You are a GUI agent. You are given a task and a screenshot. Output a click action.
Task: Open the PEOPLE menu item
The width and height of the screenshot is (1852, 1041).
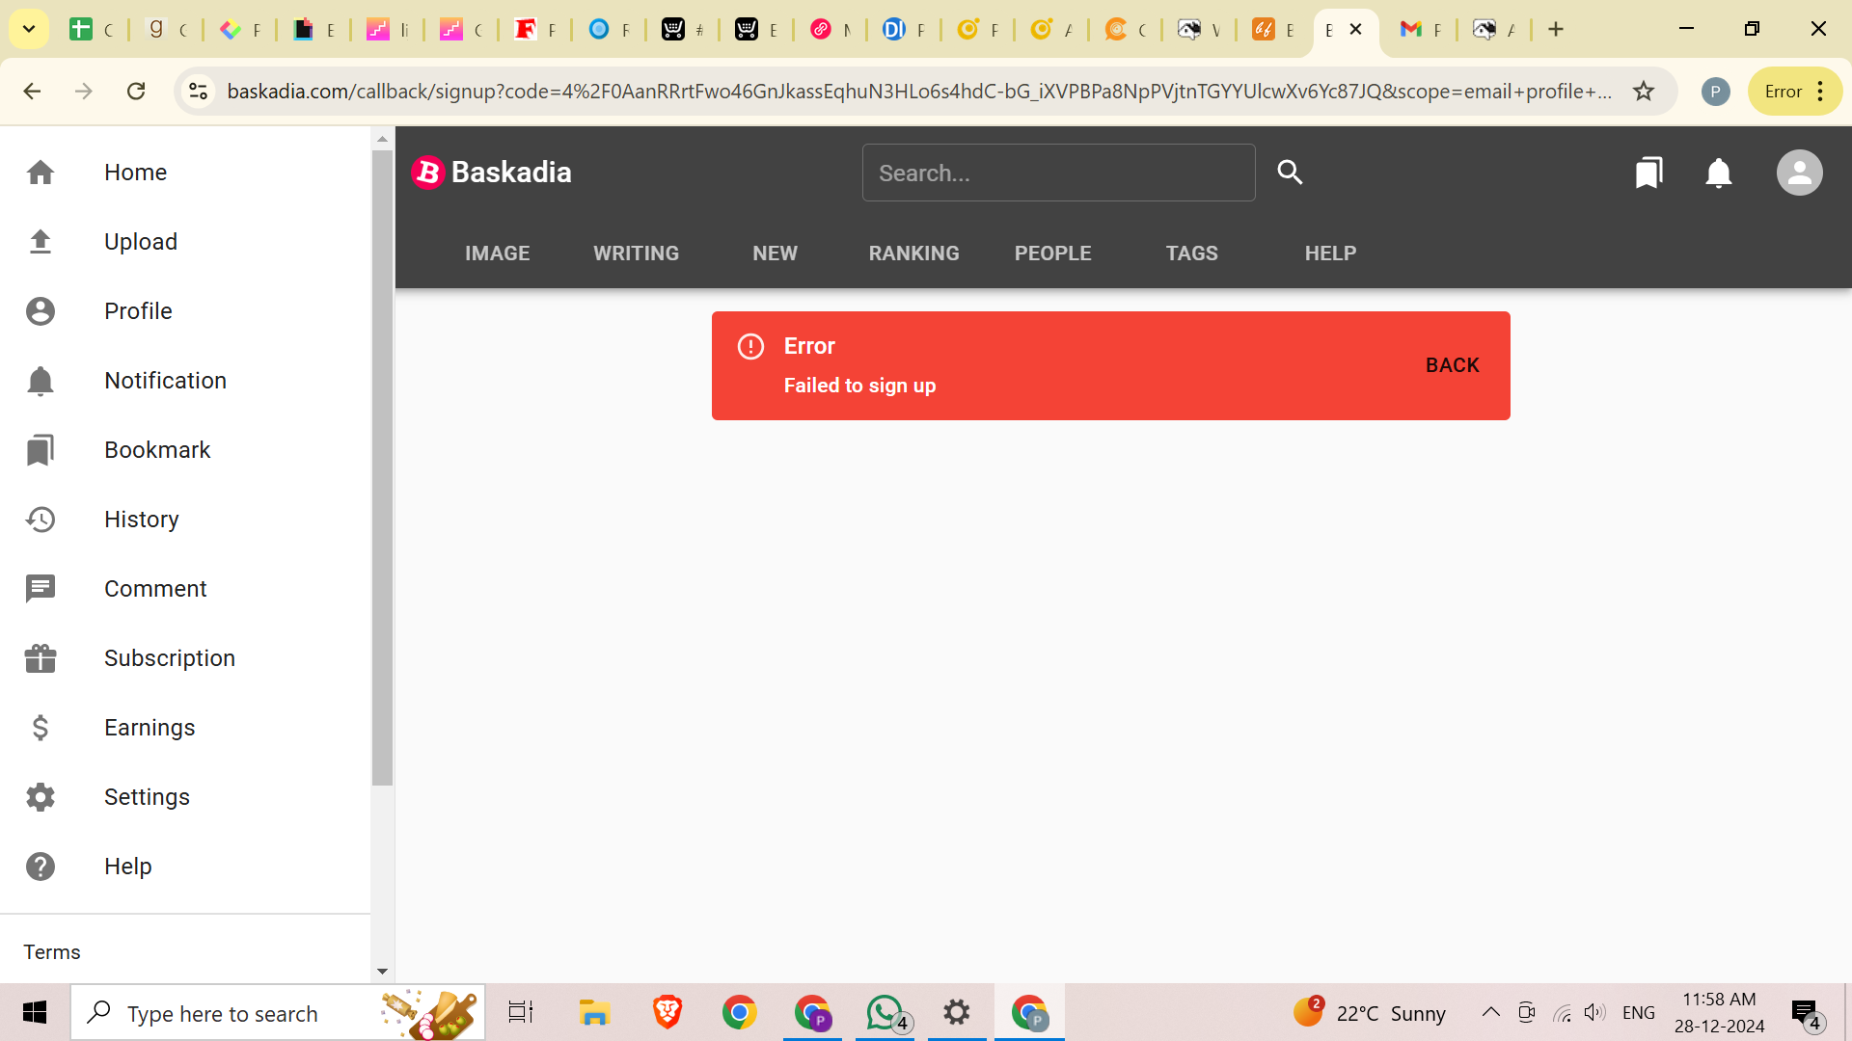1052,253
